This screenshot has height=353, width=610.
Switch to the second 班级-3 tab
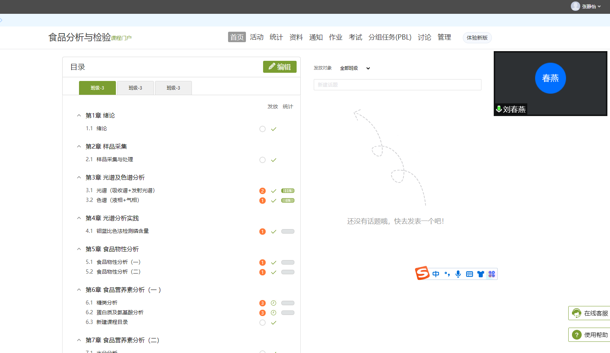click(x=135, y=88)
